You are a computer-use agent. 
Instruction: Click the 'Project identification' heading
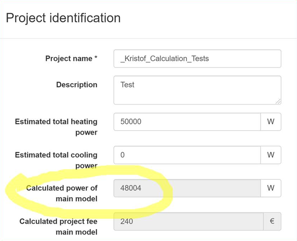pos(63,18)
